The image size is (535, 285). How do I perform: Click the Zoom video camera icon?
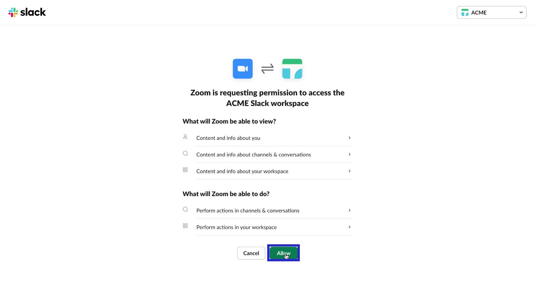[x=242, y=69]
